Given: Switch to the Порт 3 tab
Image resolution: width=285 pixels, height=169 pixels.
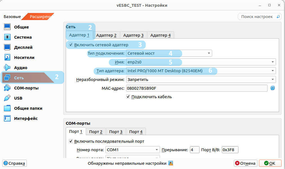Looking at the screenshot, I should [116, 132].
